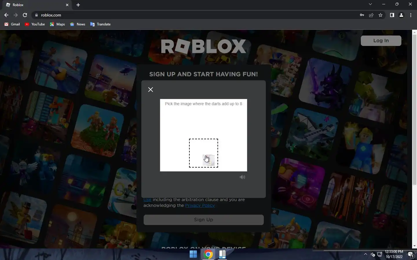The height and width of the screenshot is (260, 417).
Task: Open a new browser tab
Action: coord(78,5)
